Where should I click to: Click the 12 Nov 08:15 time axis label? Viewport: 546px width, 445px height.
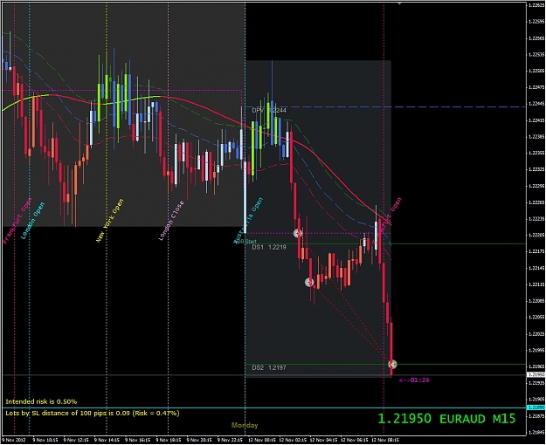(x=384, y=440)
